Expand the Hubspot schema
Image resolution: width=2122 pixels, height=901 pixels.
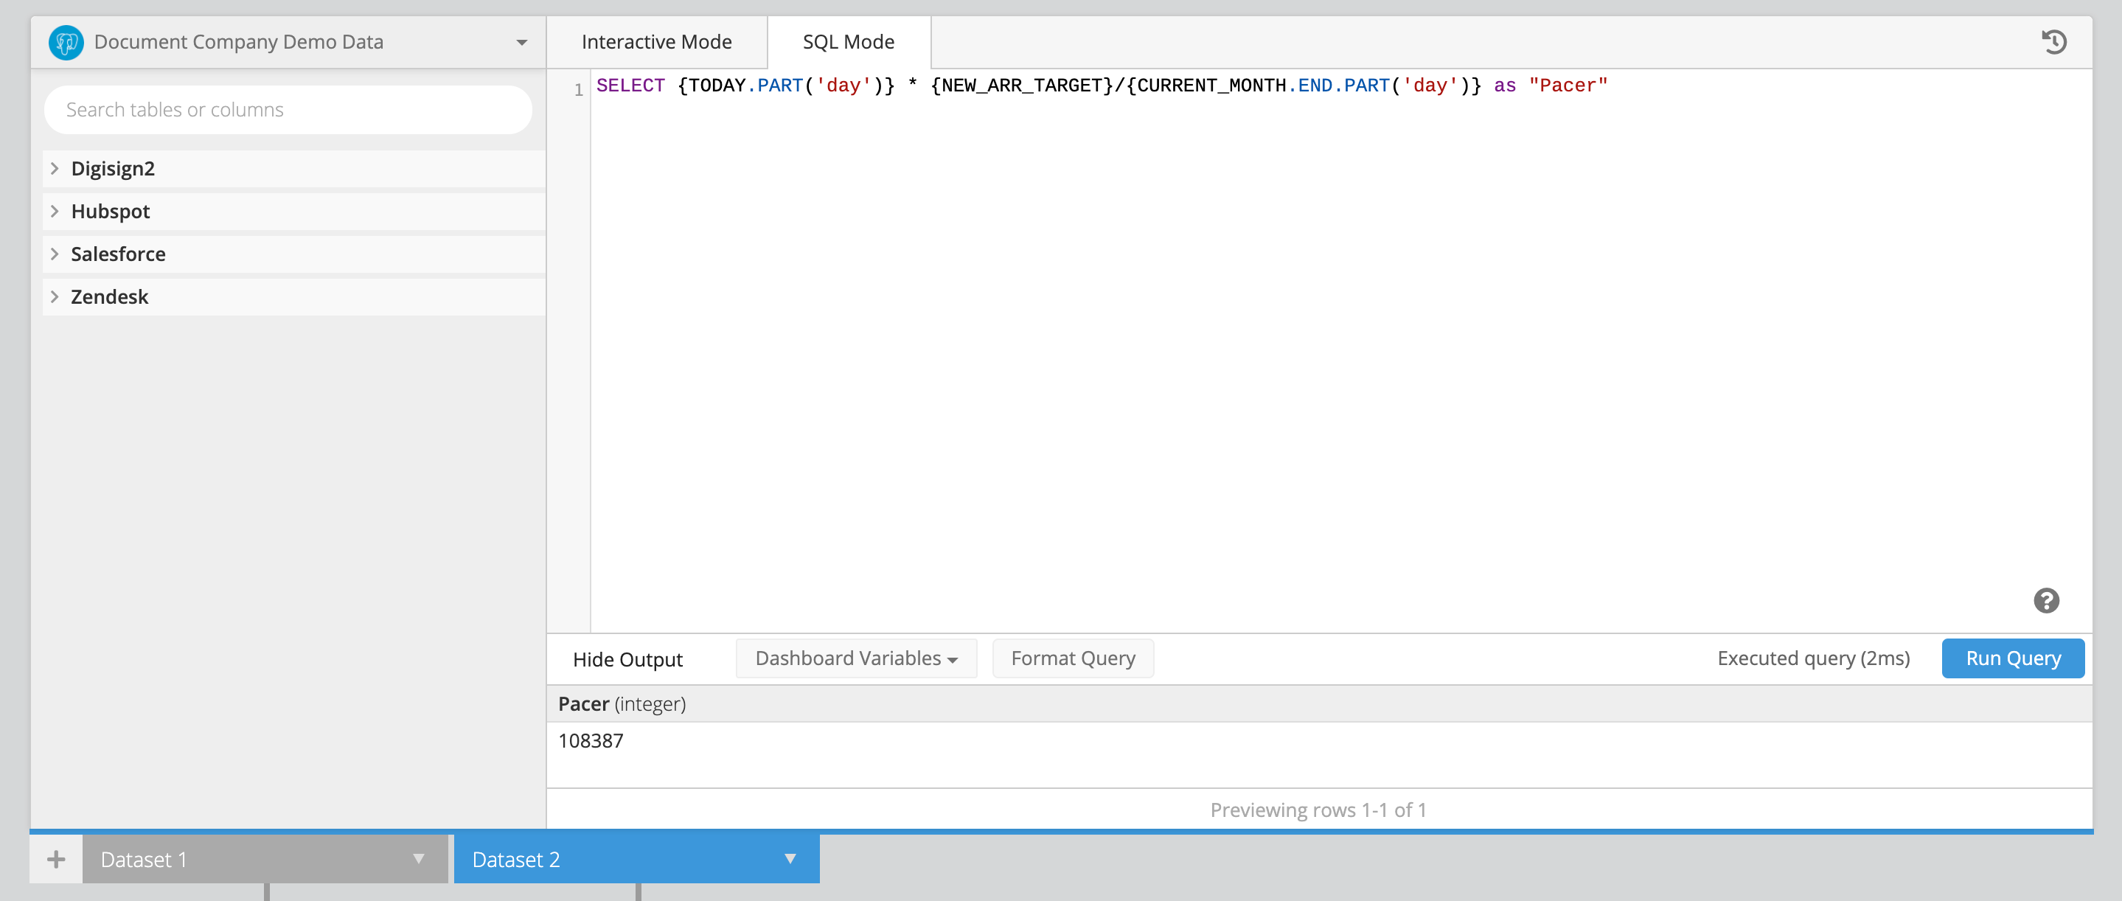coord(55,211)
